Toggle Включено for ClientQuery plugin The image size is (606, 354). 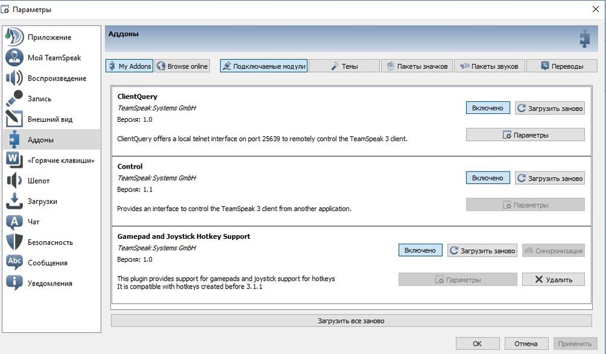[x=488, y=108]
